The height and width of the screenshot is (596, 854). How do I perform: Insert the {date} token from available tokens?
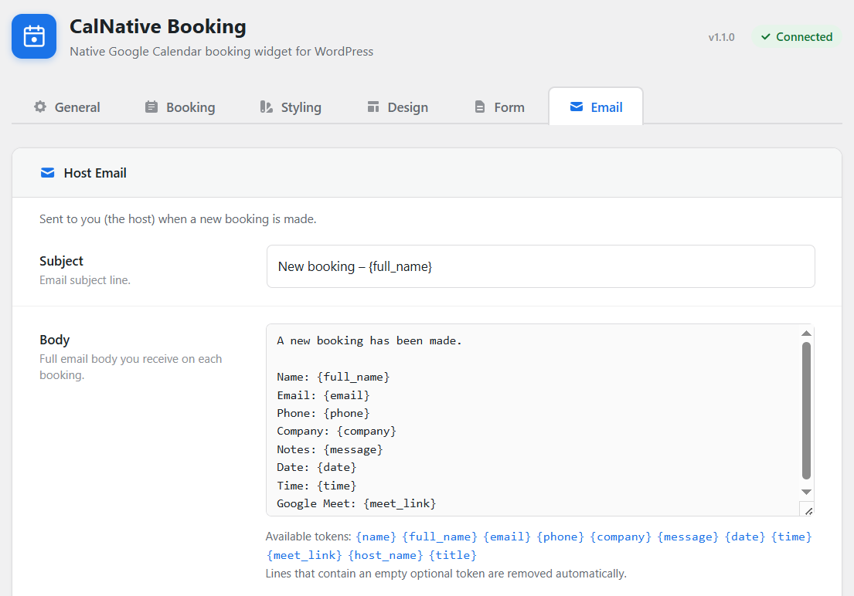(x=744, y=537)
